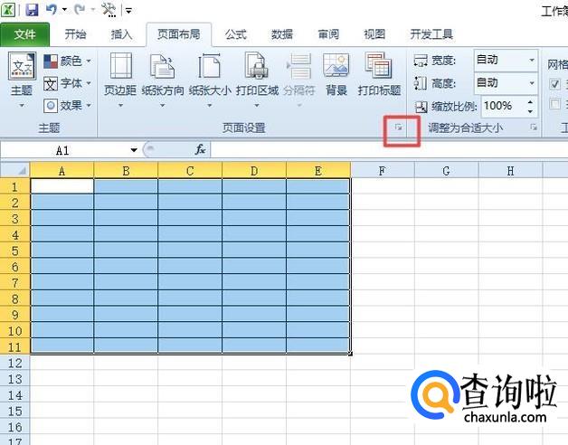Click cell G7
Screen dimensions: 568x445
pos(446,282)
